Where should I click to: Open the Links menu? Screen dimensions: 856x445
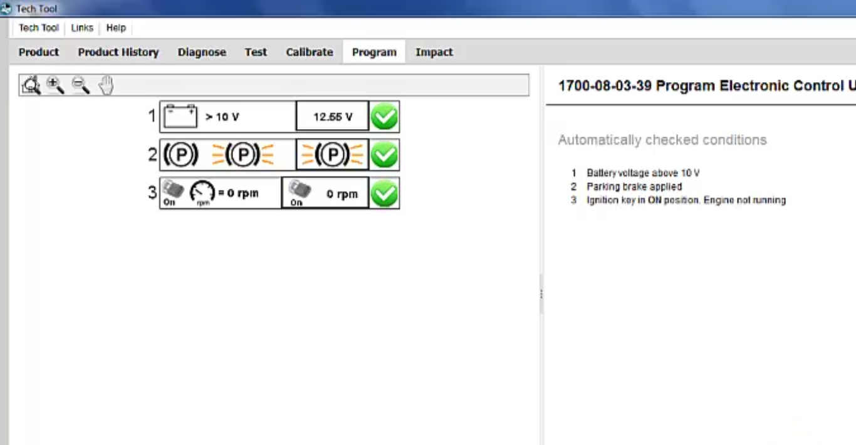[81, 28]
